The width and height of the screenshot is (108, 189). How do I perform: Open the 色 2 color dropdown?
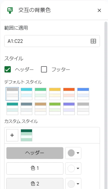pyautogui.click(x=73, y=184)
